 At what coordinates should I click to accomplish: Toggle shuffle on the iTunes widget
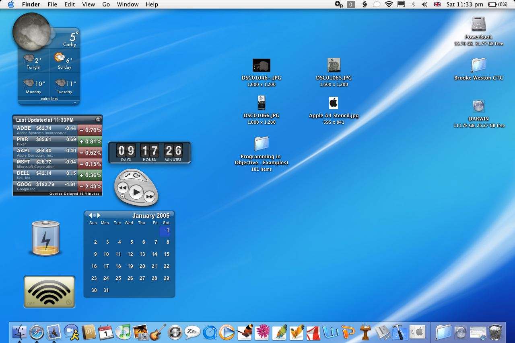pos(128,175)
